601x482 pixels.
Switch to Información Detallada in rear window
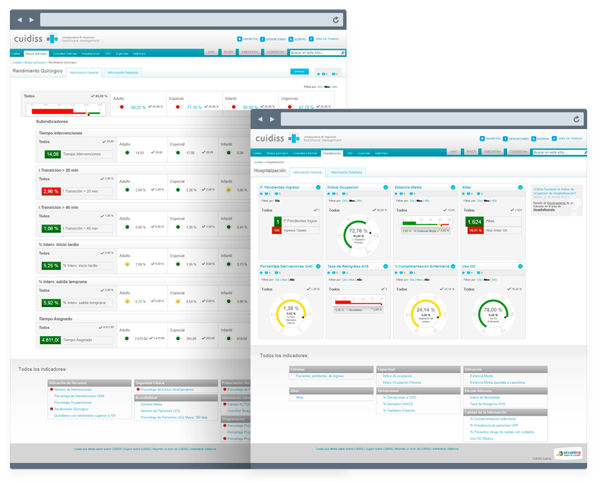pos(123,72)
